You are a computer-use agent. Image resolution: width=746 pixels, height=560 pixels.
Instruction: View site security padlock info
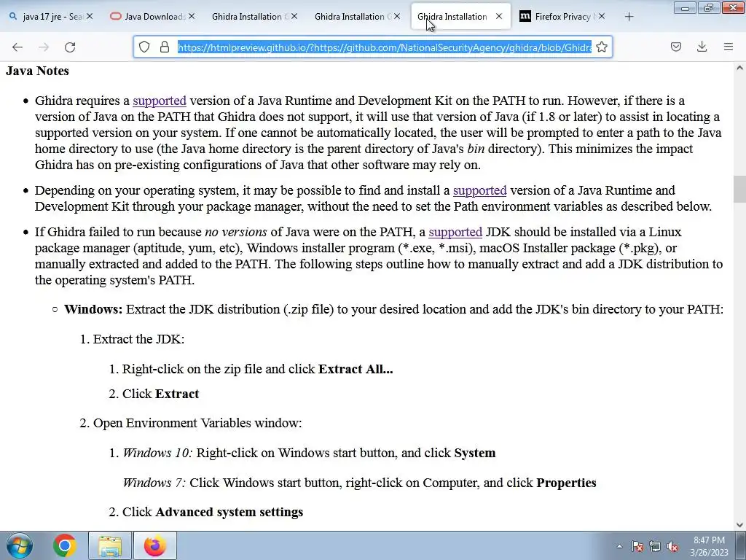(165, 47)
